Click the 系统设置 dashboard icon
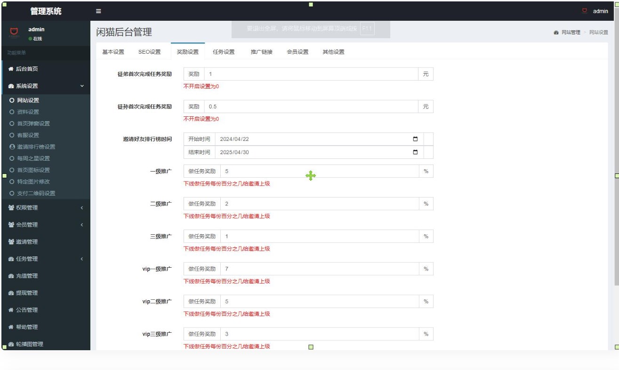Viewport: 619px width, 370px height. [11, 86]
